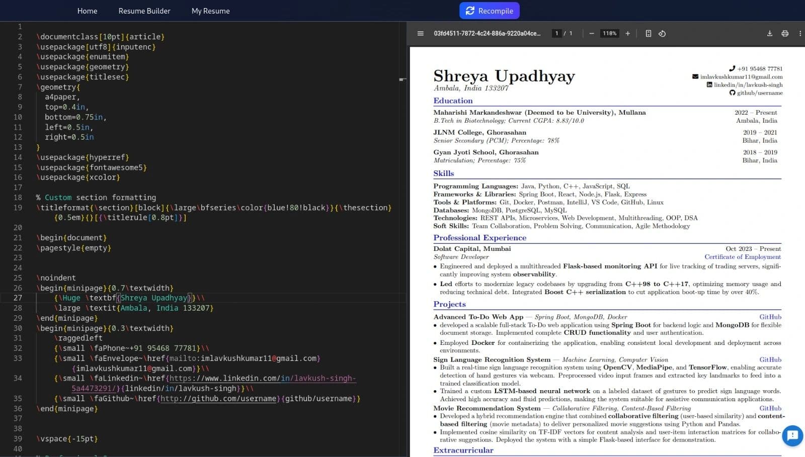Open the PDF viewer more-actions menu
The width and height of the screenshot is (805, 457).
(x=800, y=34)
